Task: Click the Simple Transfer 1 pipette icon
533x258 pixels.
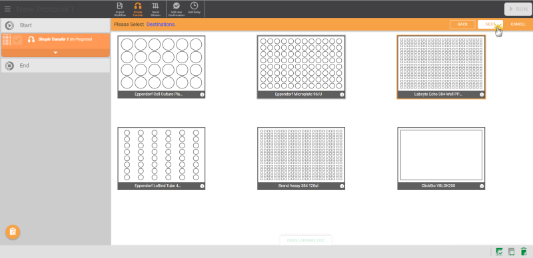Action: pyautogui.click(x=31, y=39)
